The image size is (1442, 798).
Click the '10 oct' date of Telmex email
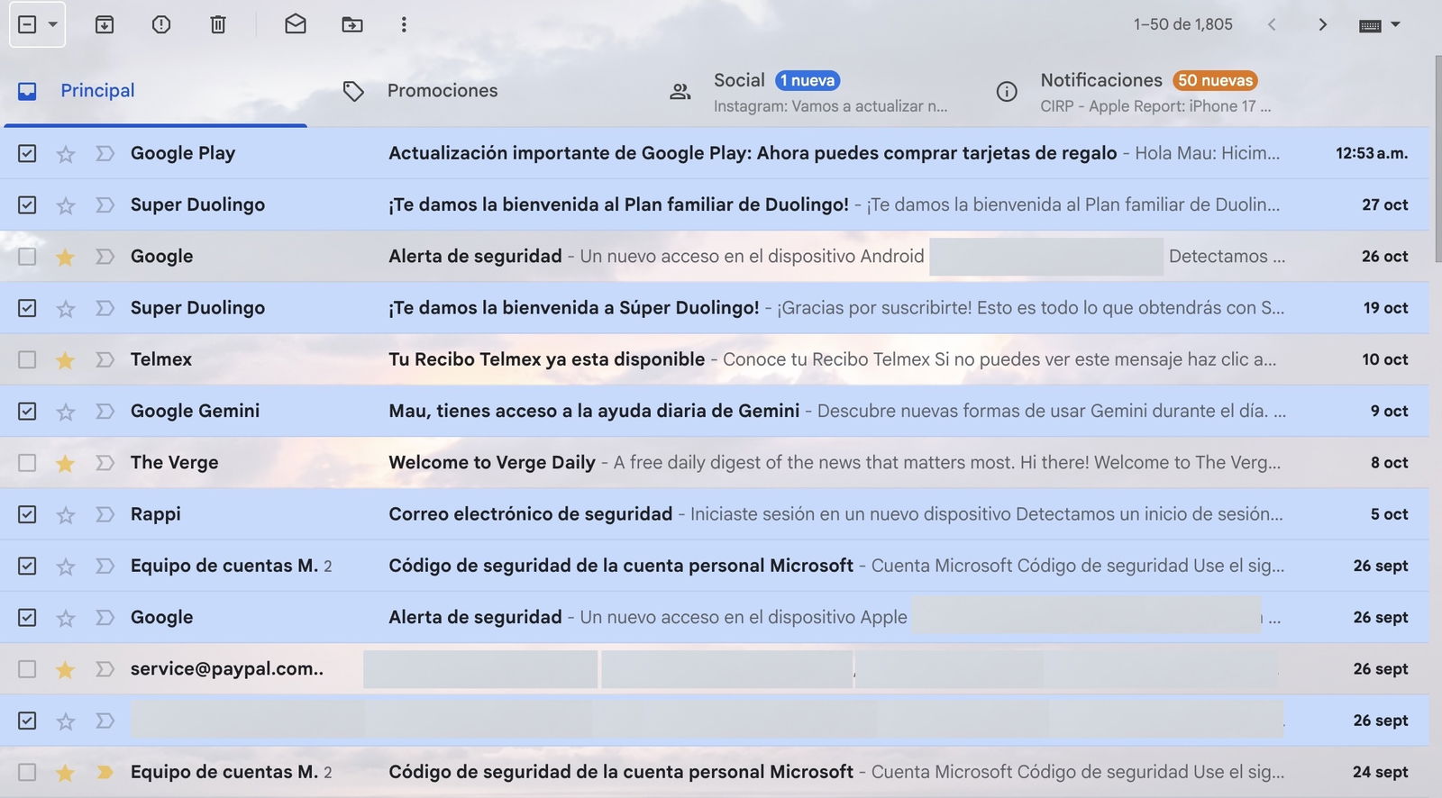[1385, 359]
